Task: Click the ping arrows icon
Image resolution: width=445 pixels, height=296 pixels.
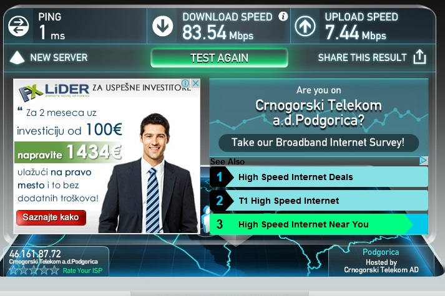Action: pyautogui.click(x=19, y=26)
